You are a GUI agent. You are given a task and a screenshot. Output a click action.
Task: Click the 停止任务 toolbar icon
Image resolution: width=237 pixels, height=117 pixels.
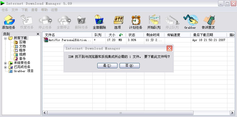45,20
